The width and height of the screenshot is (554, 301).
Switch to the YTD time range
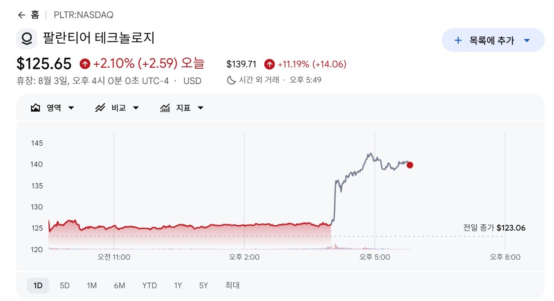pyautogui.click(x=149, y=286)
